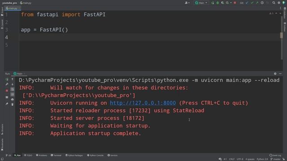Click the wrench icon in Run panel
This screenshot has height=161, width=287.
(x=7, y=84)
